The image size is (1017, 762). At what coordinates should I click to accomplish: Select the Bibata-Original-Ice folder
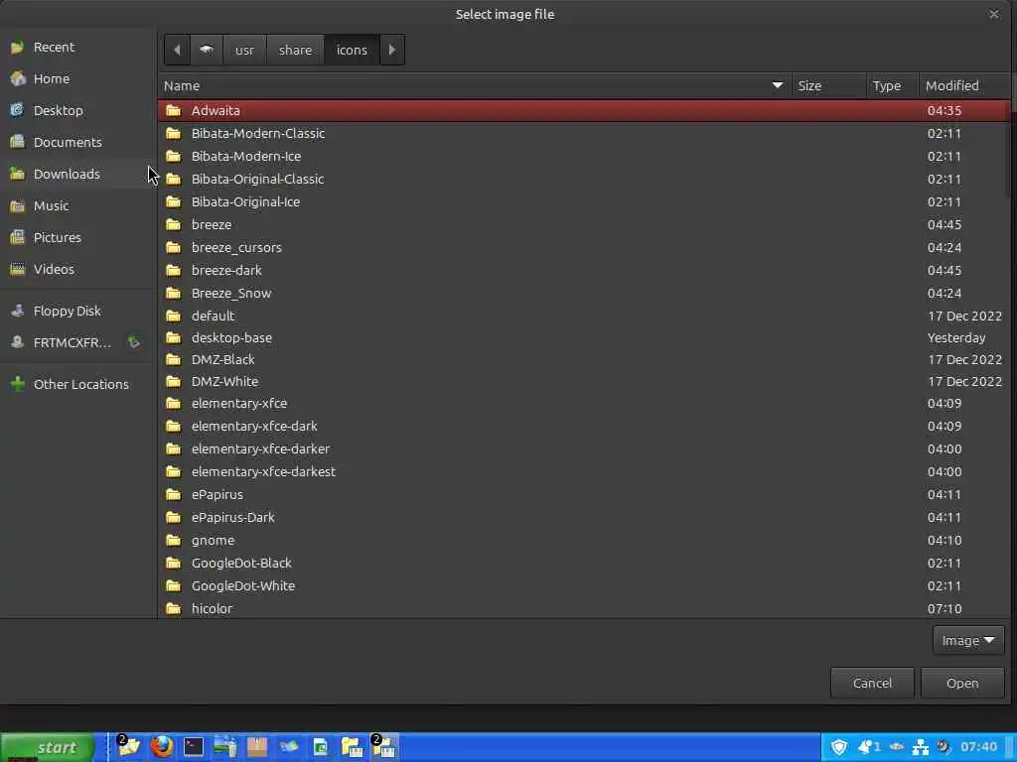click(x=582, y=202)
